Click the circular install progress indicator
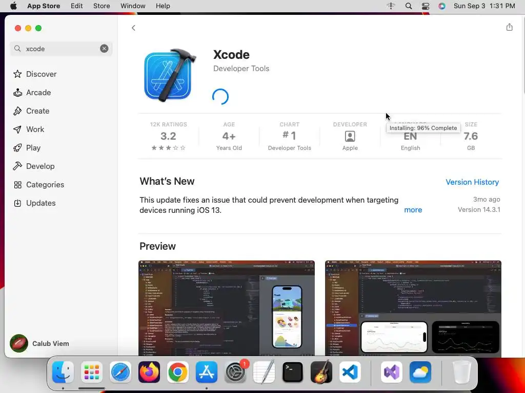The image size is (525, 393). click(x=220, y=97)
